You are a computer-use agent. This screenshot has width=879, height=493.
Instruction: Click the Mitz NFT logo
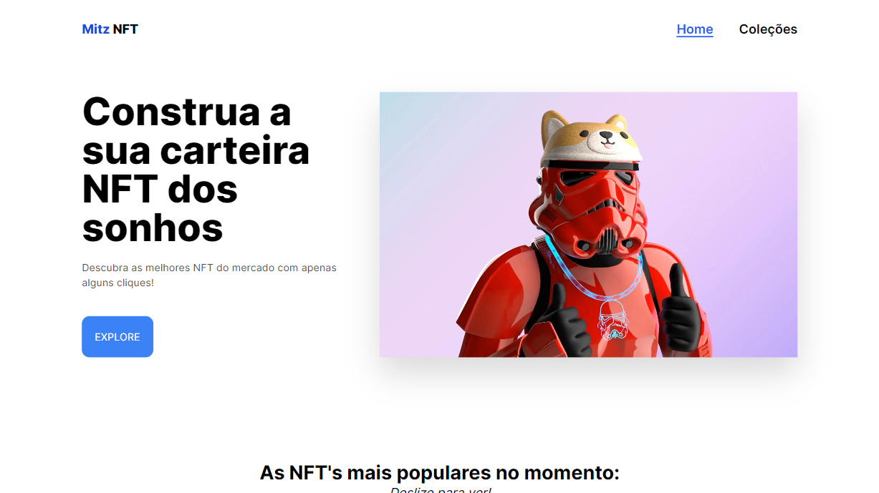pyautogui.click(x=110, y=29)
